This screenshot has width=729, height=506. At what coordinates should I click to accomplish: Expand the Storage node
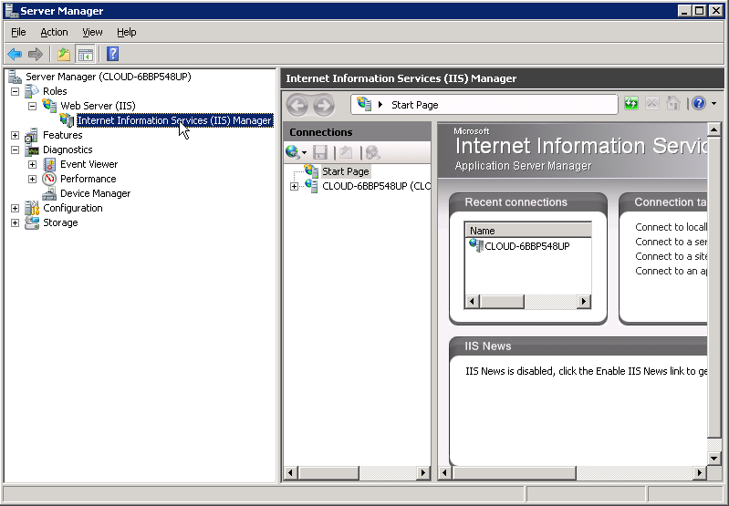15,222
